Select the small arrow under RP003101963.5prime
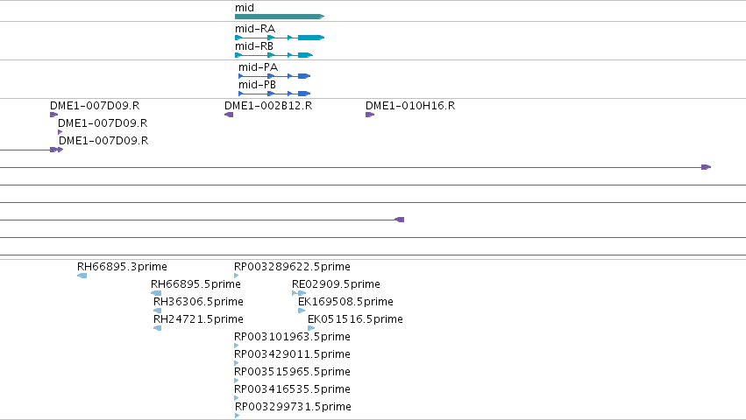Screen dimensions: 746x420 237,346
